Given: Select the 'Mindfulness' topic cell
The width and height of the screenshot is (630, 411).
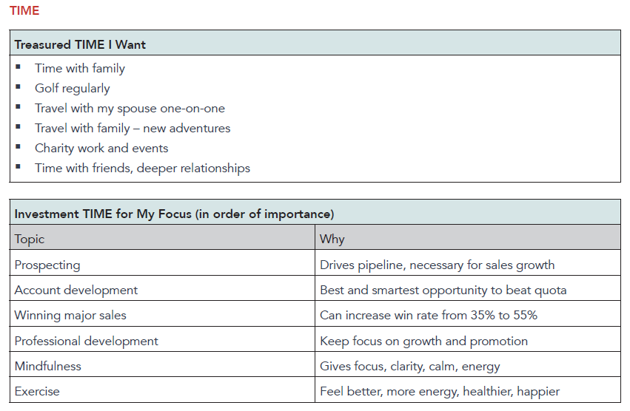Looking at the screenshot, I should [48, 366].
